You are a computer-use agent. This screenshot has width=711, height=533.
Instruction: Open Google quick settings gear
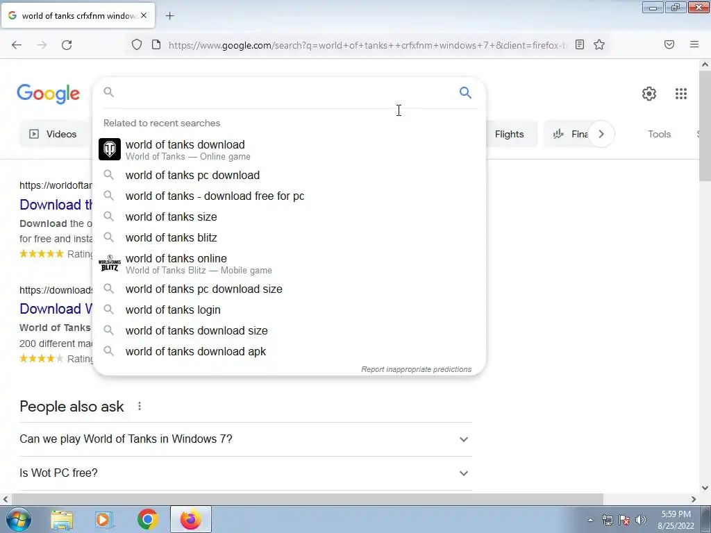pos(649,94)
